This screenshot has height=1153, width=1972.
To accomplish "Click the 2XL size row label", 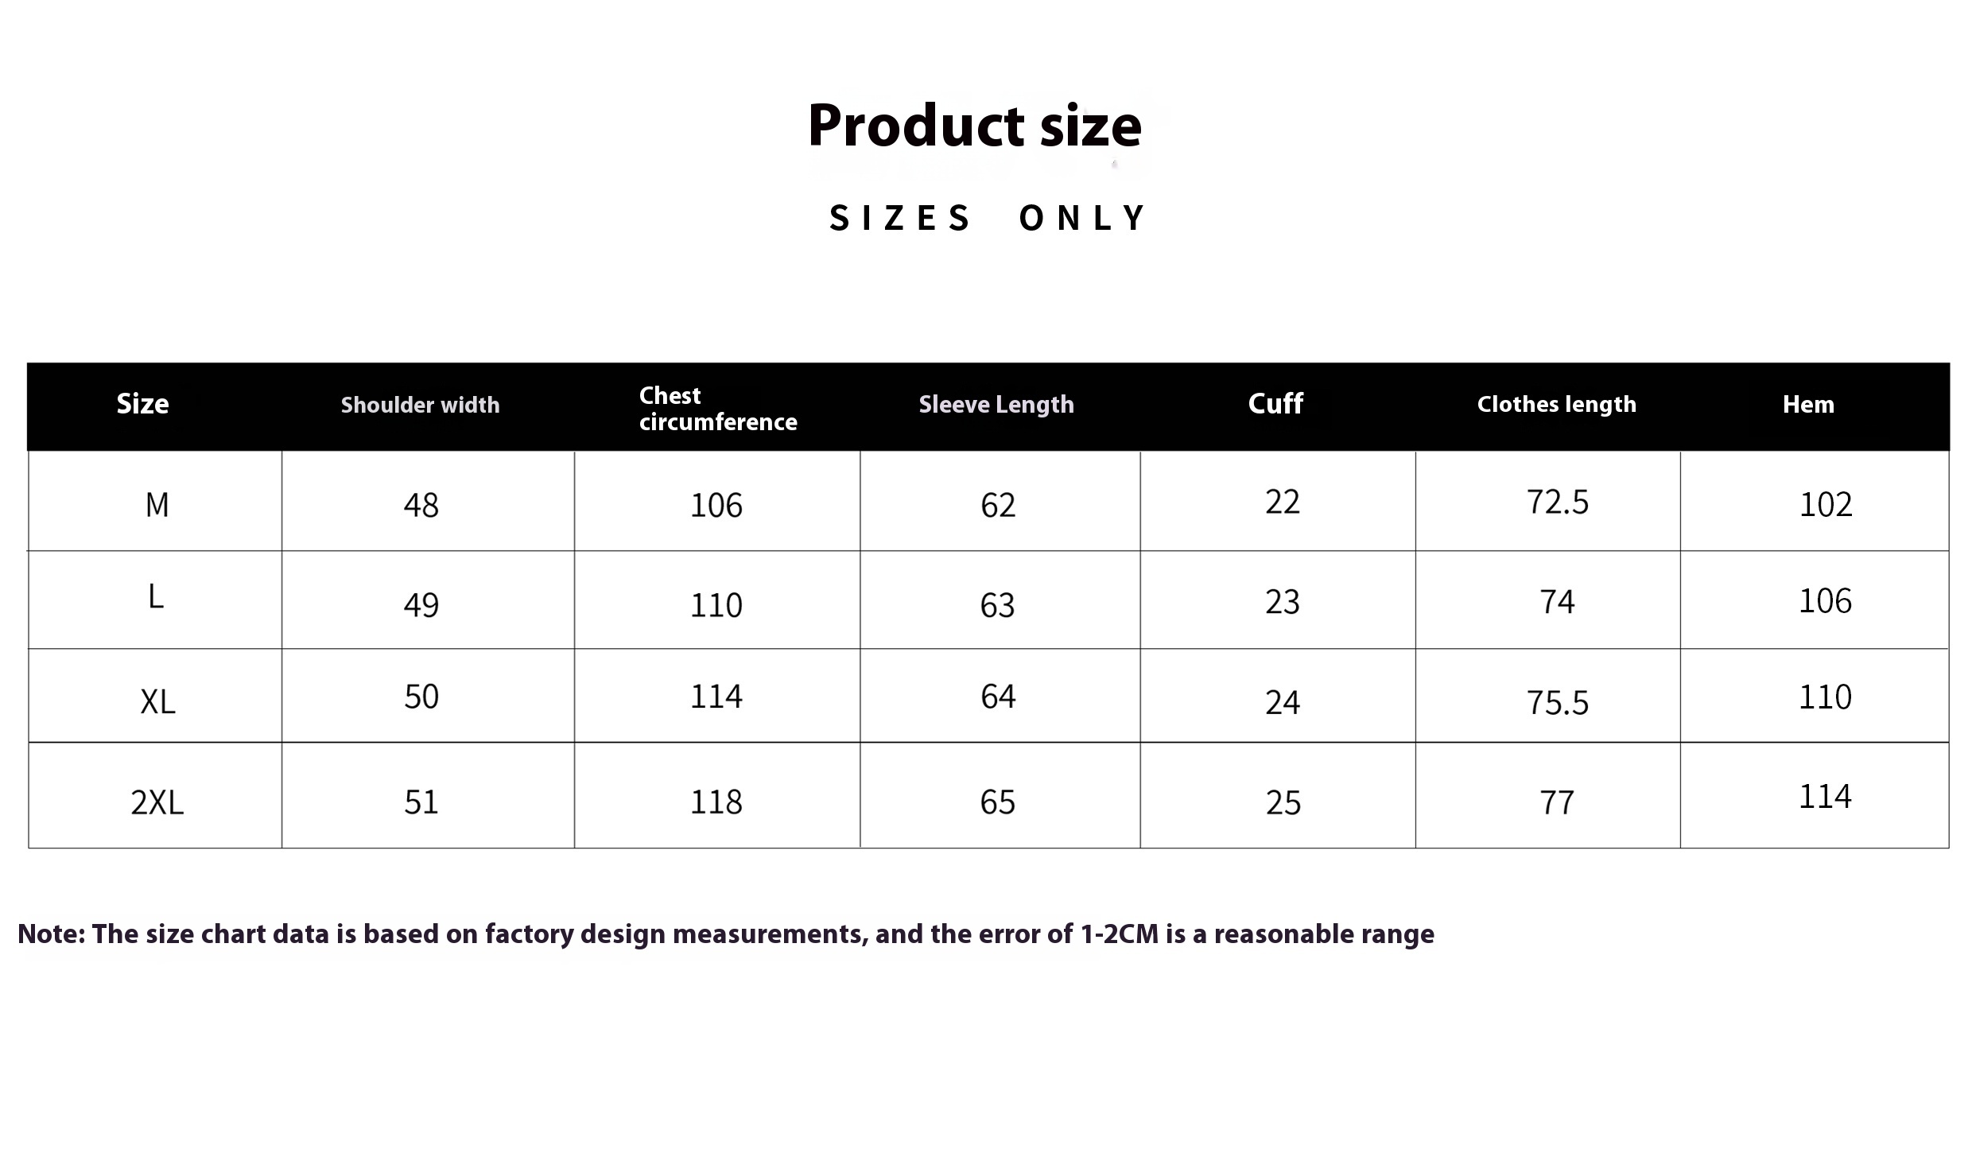I will [157, 802].
